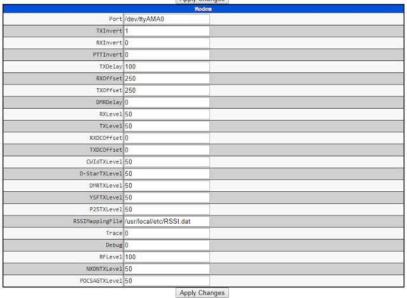407x298 pixels.
Task: Click the RFLevel label
Action: (111, 257)
